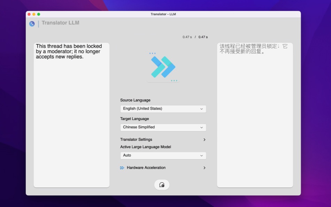331x207 pixels.
Task: Start a new translation via the chat-plus button
Action: coord(161,185)
